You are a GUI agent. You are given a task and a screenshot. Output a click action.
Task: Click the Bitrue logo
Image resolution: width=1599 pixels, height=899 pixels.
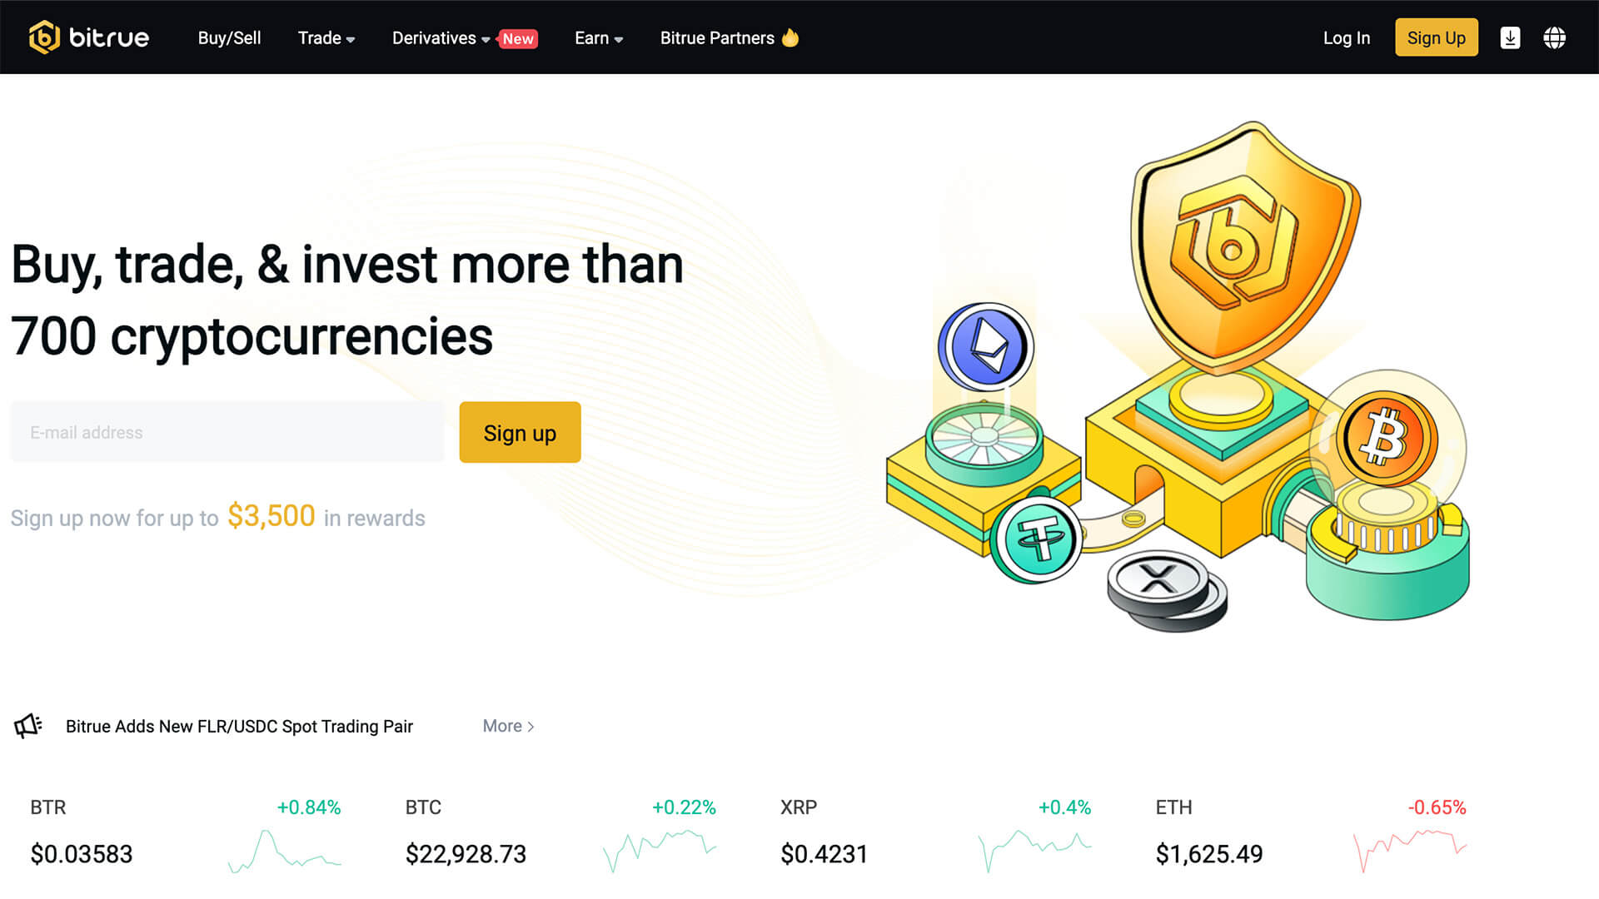point(87,37)
